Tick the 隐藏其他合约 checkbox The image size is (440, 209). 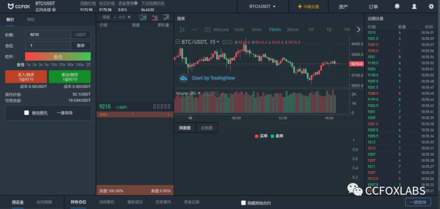coord(244,203)
